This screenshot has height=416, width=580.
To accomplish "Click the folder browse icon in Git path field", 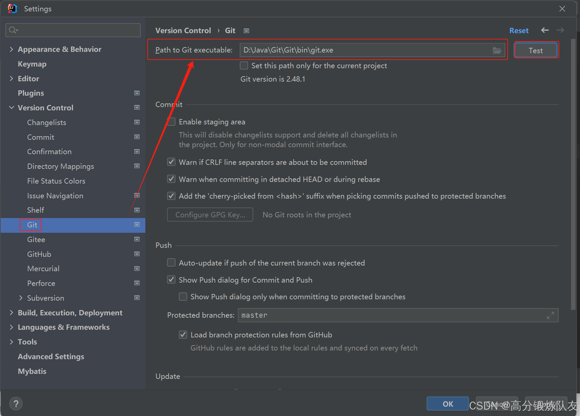I will pyautogui.click(x=497, y=50).
